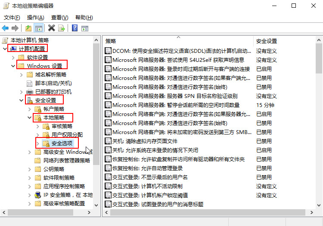
Task: Click the Up One Level folder icon
Action: click(x=28, y=28)
